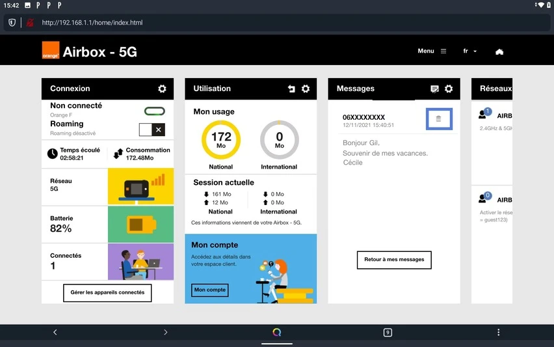554x347 pixels.
Task: Click Non connecté status text
Action: pos(76,105)
